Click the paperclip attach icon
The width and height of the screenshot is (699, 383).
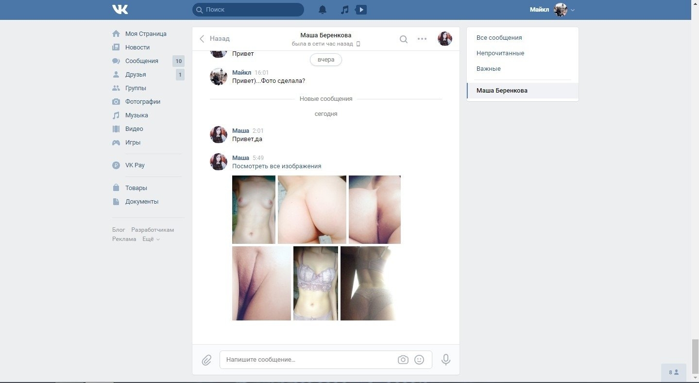coord(206,360)
